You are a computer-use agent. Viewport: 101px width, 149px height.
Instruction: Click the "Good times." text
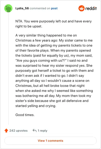(x=25, y=115)
